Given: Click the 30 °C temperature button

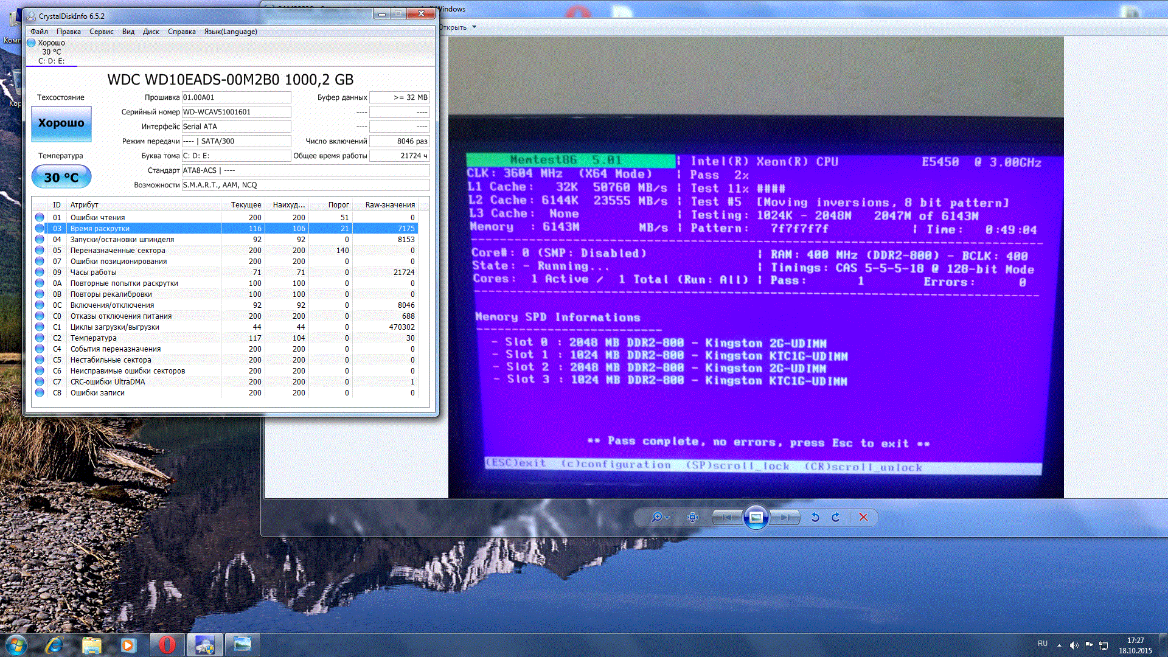Looking at the screenshot, I should coord(61,177).
